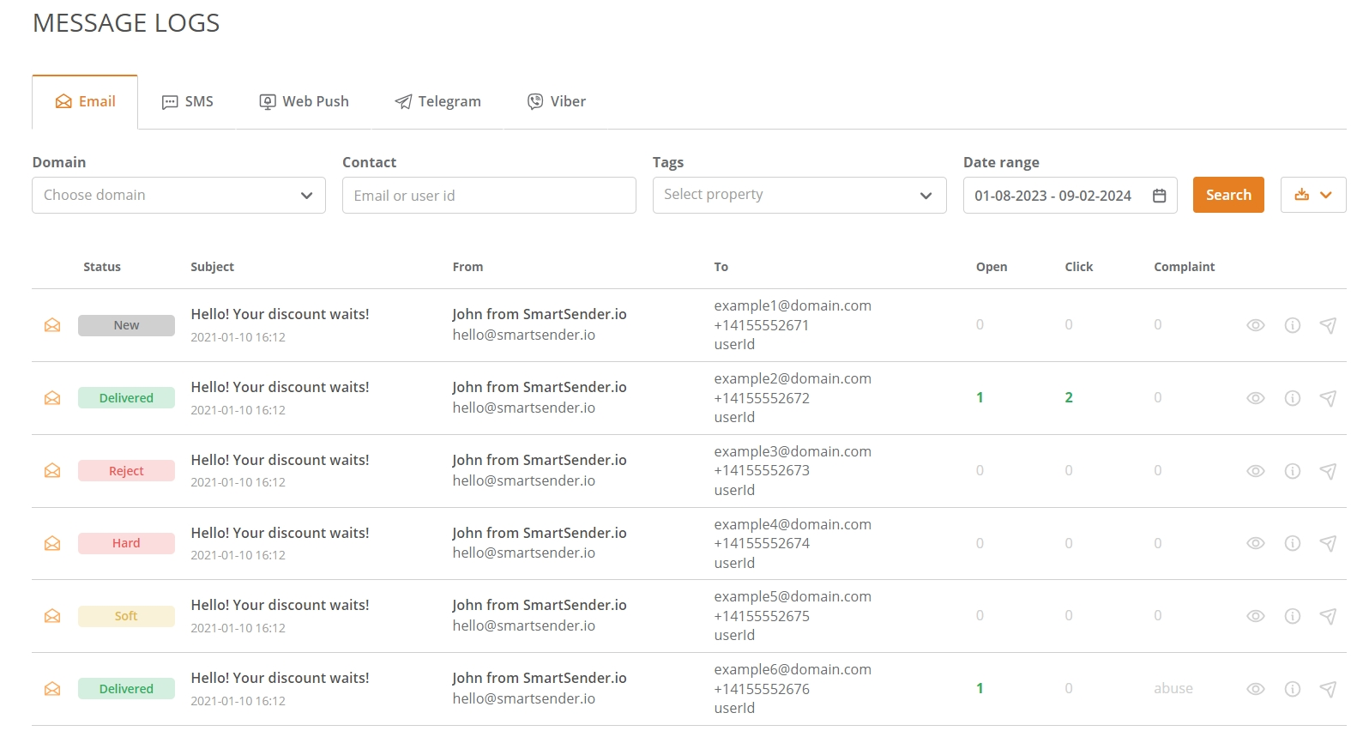Resend message to example4@domain.com with send icon
Viewport: 1369px width, 731px height.
coord(1328,543)
